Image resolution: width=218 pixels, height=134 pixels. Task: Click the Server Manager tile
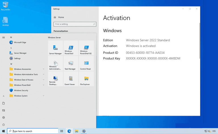[x=55, y=48]
